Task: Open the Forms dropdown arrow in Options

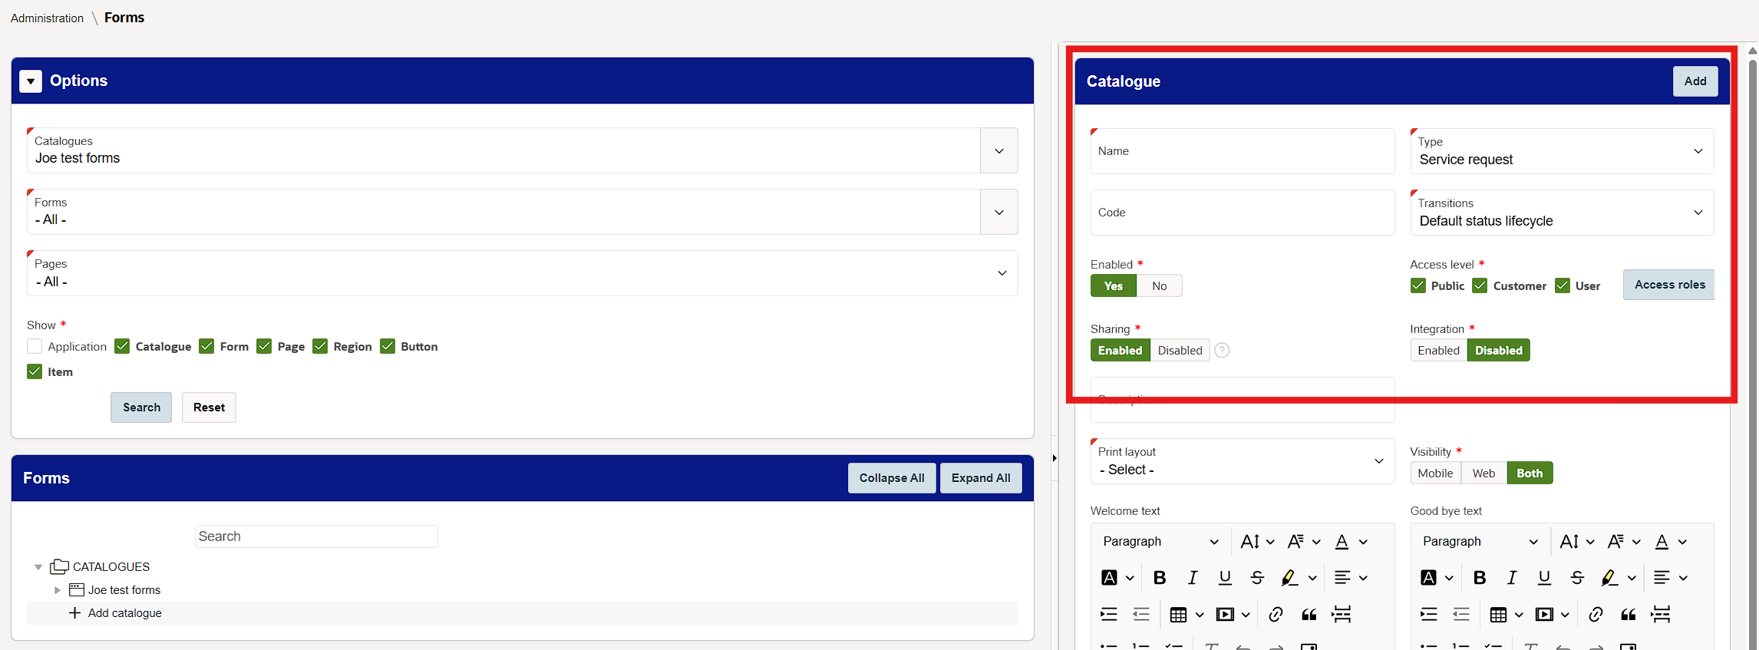Action: 999,212
